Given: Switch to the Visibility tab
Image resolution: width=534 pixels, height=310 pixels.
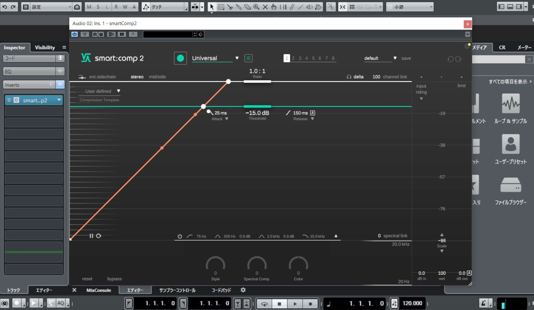Looking at the screenshot, I should pyautogui.click(x=45, y=48).
